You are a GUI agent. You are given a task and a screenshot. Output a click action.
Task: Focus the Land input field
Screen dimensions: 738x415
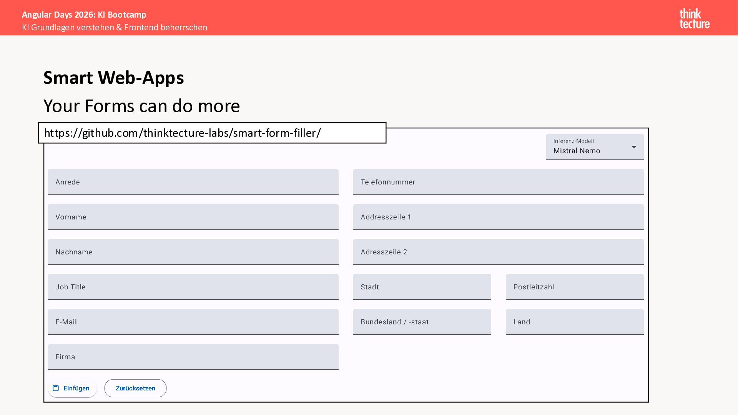click(575, 322)
